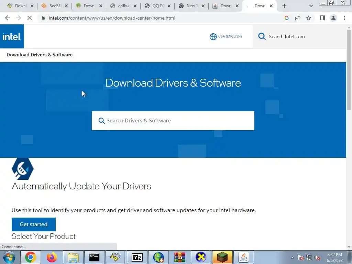Close the New Tab tab
The width and height of the screenshot is (352, 264).
coord(203,6)
